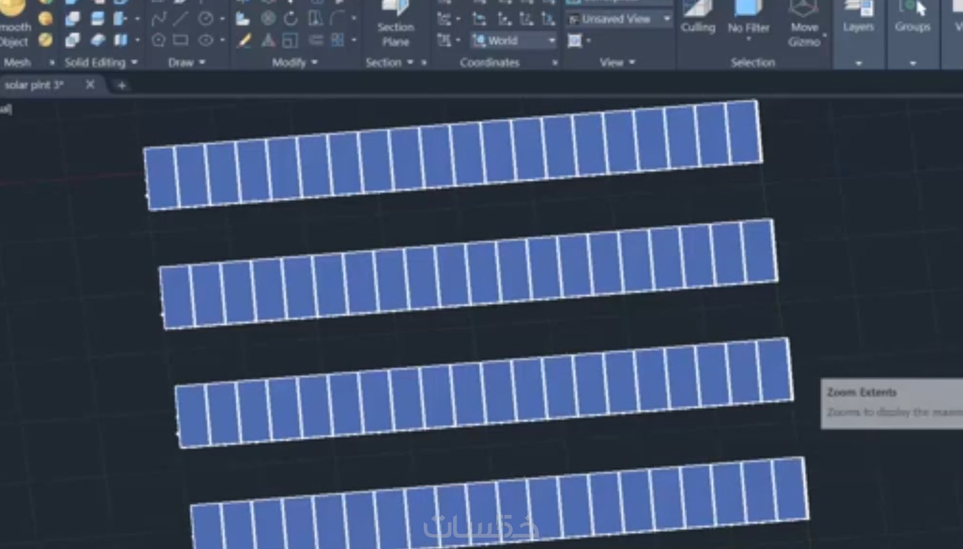Click the Mesh panel launcher arrow
This screenshot has height=549, width=963.
pos(52,63)
